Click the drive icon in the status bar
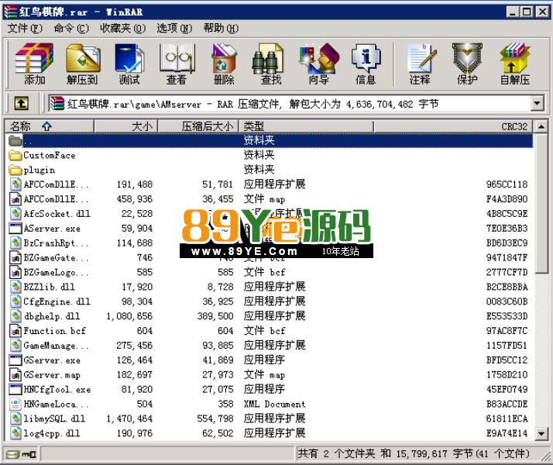Image resolution: width=553 pixels, height=465 pixels. coord(12,454)
